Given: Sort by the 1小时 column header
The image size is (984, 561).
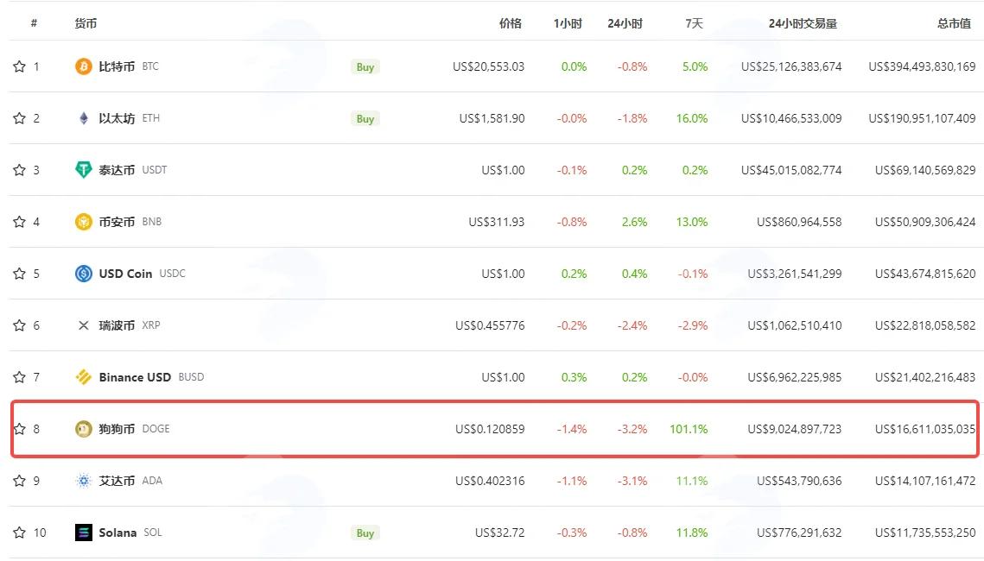Looking at the screenshot, I should (x=568, y=23).
